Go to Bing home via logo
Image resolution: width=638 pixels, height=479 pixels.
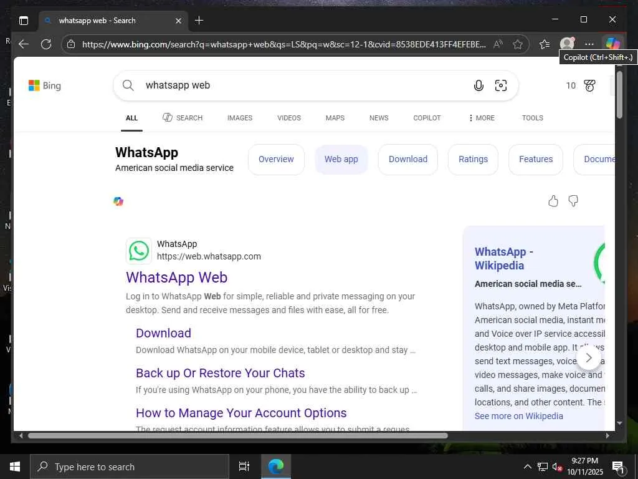coord(45,85)
